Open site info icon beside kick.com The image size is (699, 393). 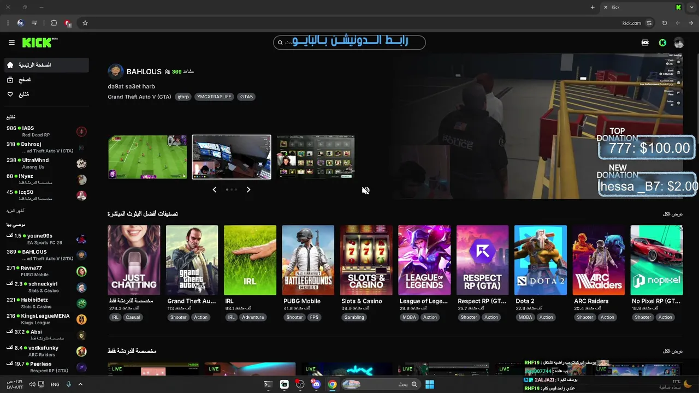point(649,23)
